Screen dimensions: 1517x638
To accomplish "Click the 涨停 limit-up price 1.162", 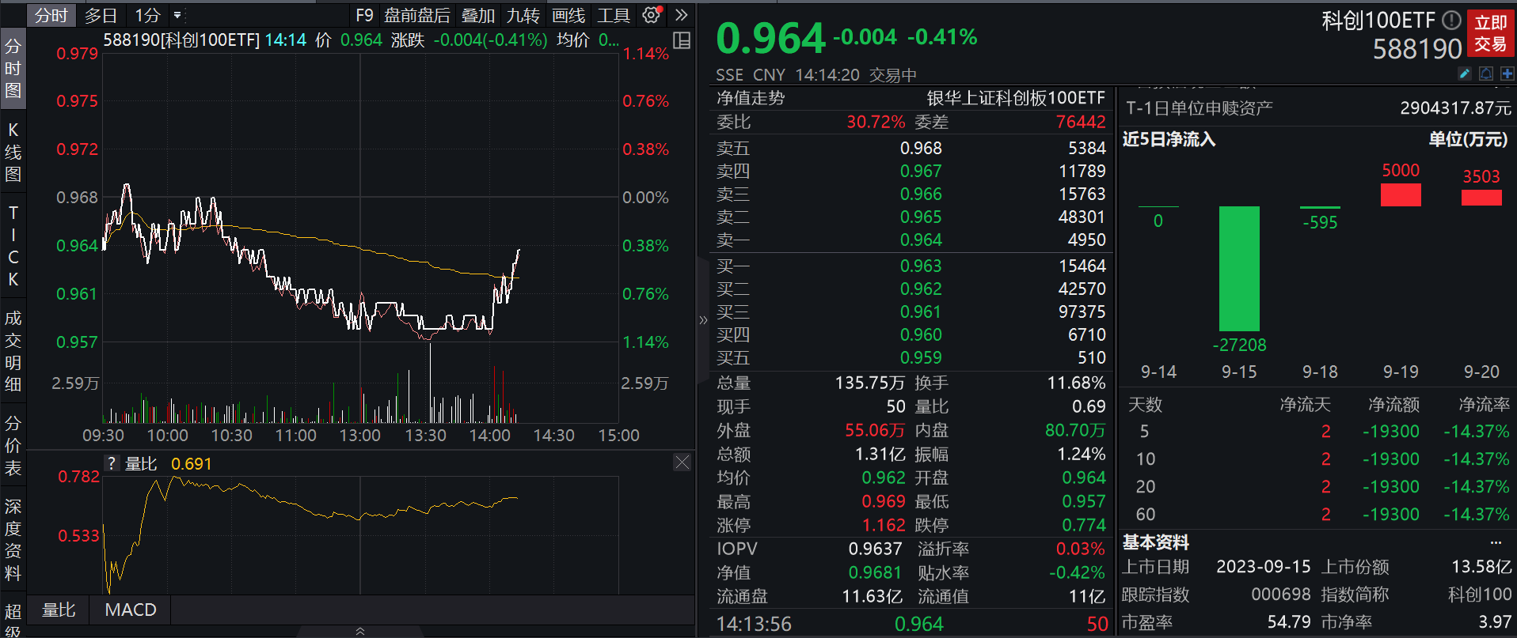I will [884, 525].
